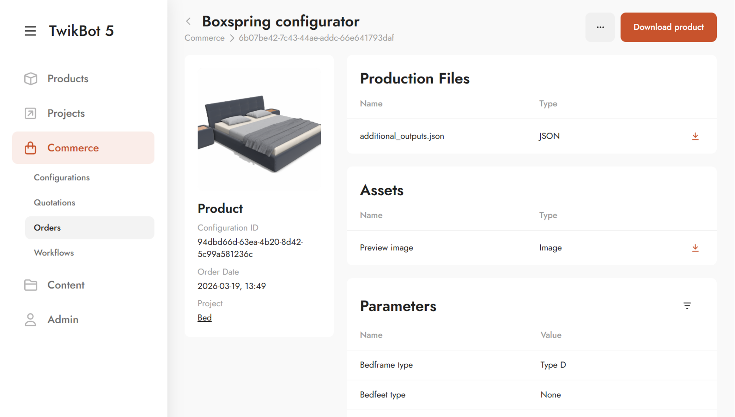Click the bed preview thumbnail
Screen dimensions: 735x417
click(x=259, y=129)
